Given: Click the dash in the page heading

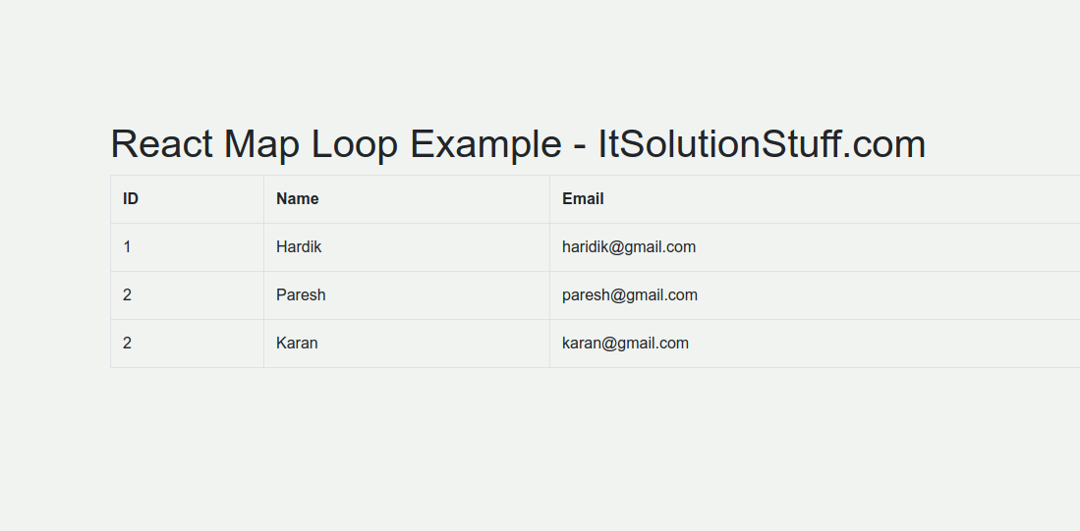Looking at the screenshot, I should click(580, 146).
